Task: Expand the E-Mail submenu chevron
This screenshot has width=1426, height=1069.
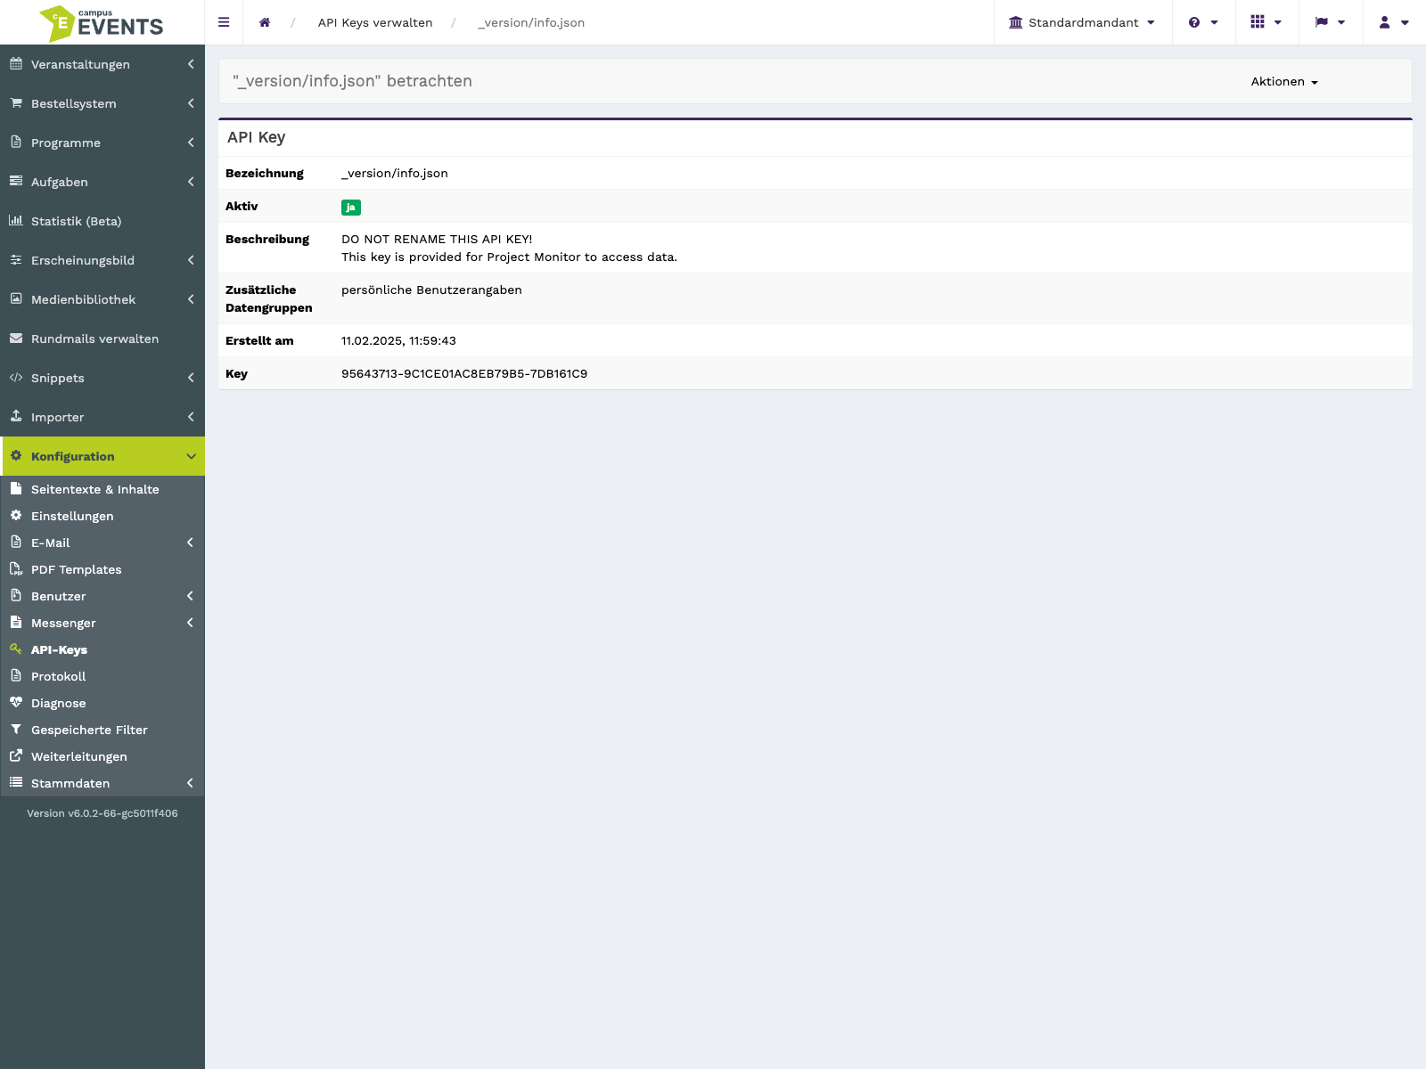Action: (190, 543)
